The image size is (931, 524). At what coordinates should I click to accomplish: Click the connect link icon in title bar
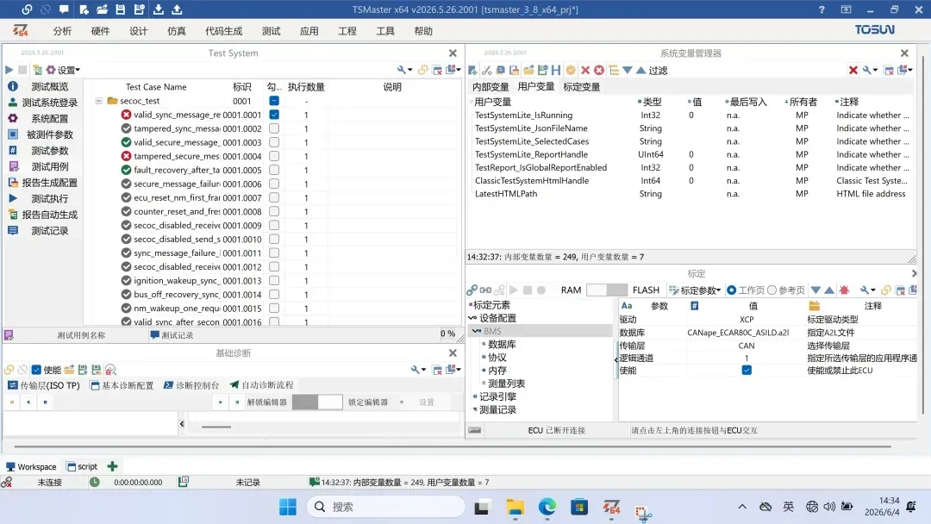27,9
